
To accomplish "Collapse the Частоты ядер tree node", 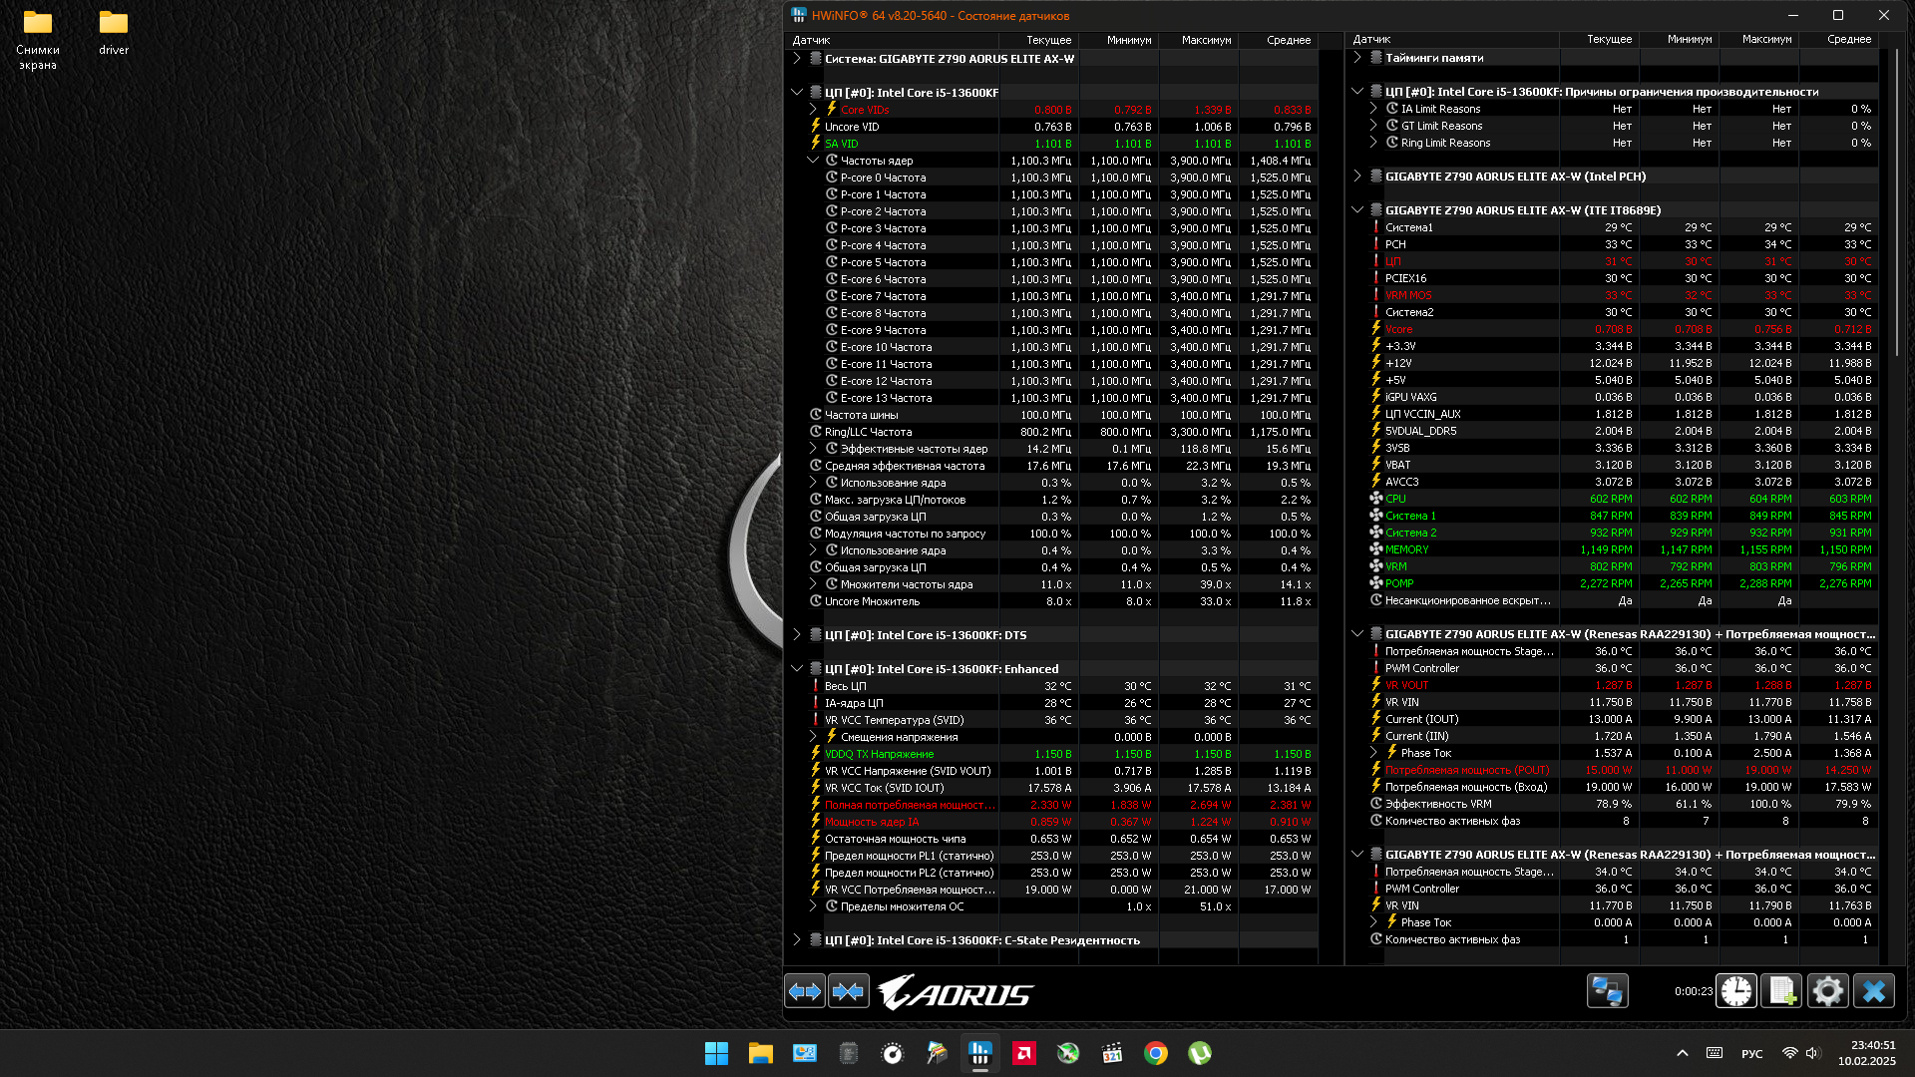I will pyautogui.click(x=813, y=161).
